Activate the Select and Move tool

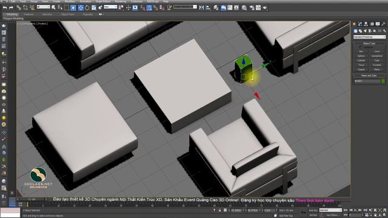tap(81, 8)
